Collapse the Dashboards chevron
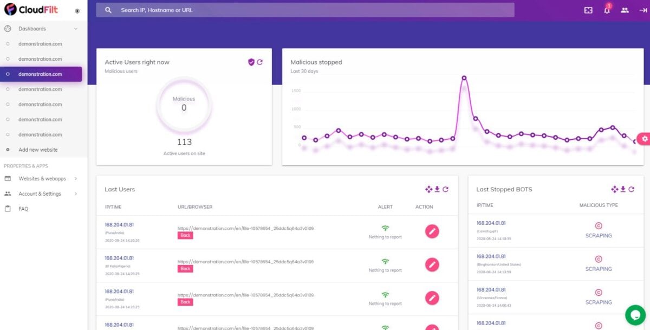Image resolution: width=650 pixels, height=330 pixels. point(76,29)
